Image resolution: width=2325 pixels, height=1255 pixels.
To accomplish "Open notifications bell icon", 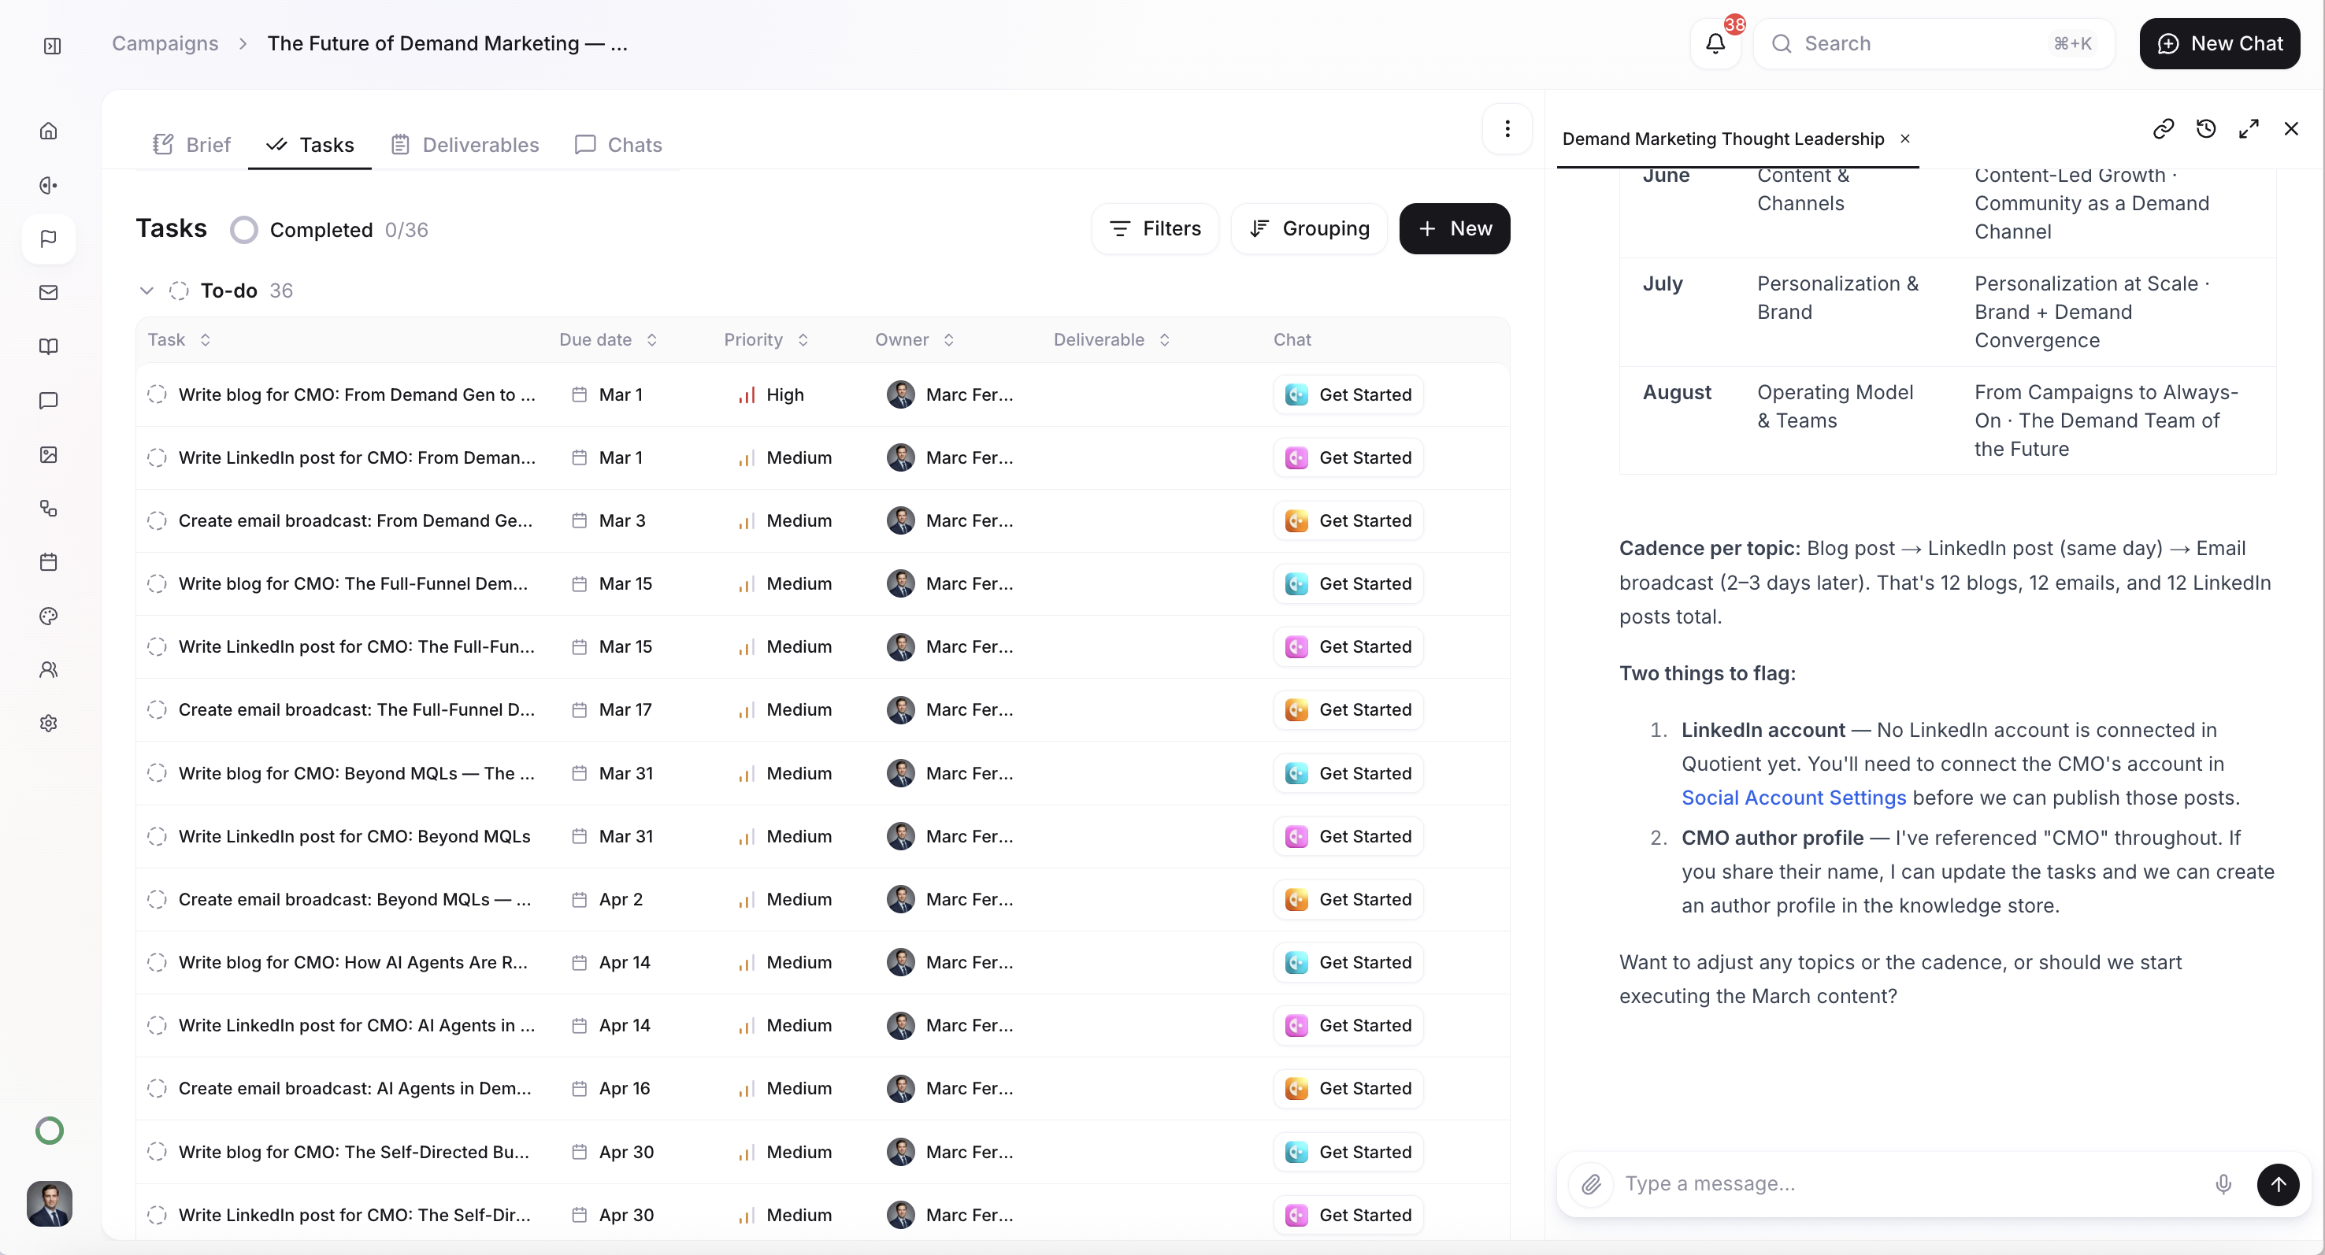I will [1715, 43].
